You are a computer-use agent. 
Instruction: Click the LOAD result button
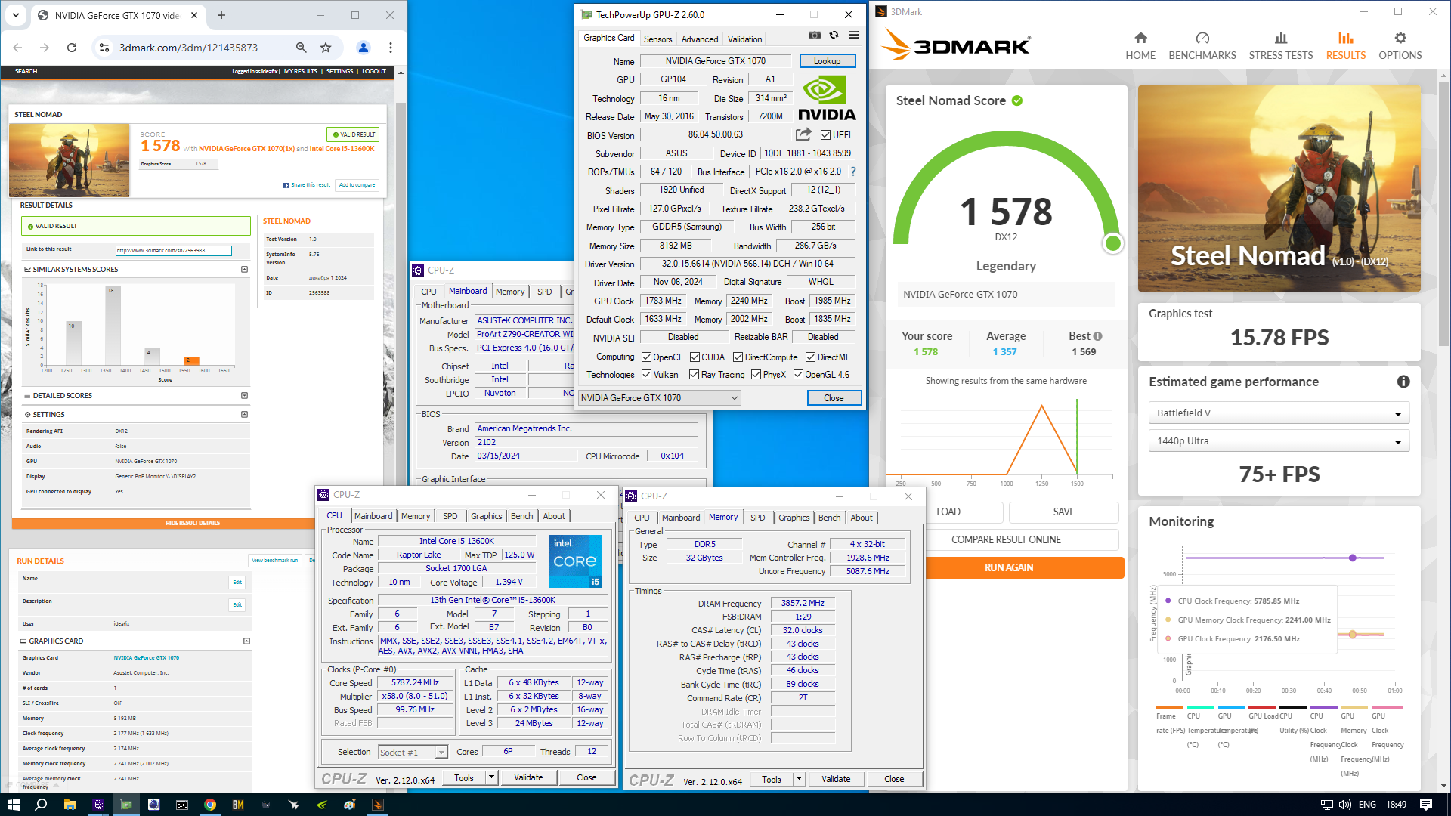click(948, 512)
